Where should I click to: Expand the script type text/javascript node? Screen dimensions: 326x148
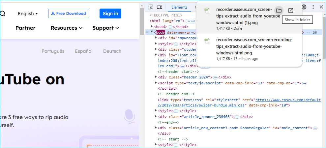pos(156,83)
